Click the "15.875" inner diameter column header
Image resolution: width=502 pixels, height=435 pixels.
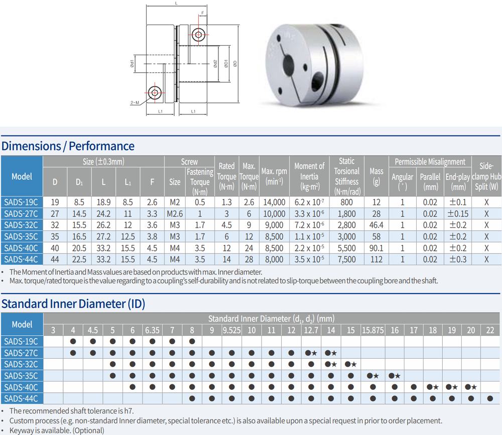[372, 330]
